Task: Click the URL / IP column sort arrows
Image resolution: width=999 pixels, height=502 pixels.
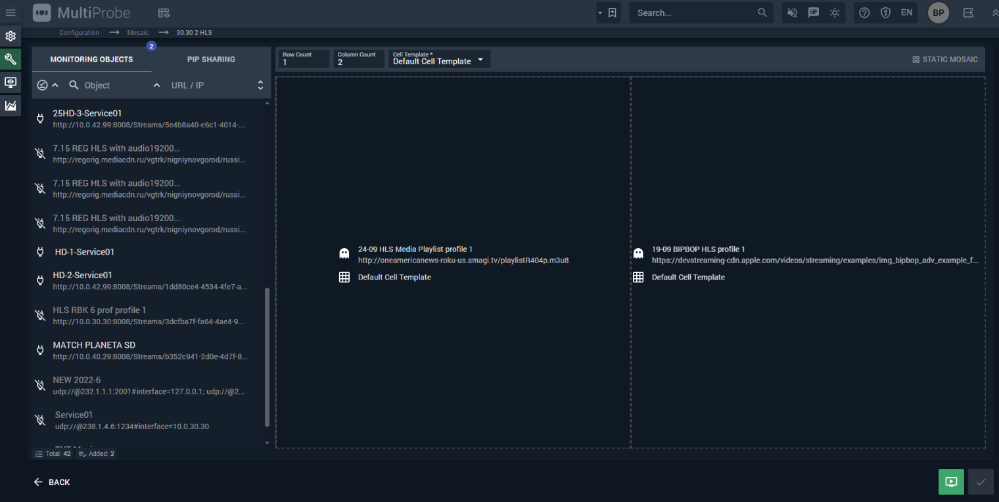Action: pos(260,85)
